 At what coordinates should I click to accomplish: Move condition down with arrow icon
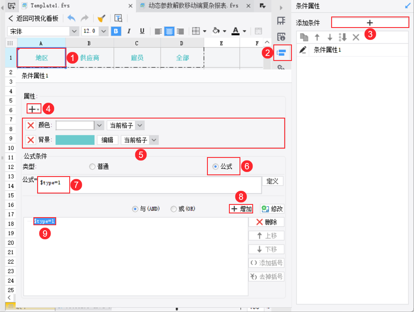tap(330, 37)
